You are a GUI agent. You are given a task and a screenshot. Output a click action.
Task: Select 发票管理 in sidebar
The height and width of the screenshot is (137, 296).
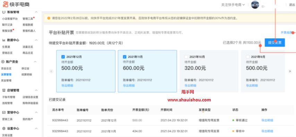pos(6,74)
